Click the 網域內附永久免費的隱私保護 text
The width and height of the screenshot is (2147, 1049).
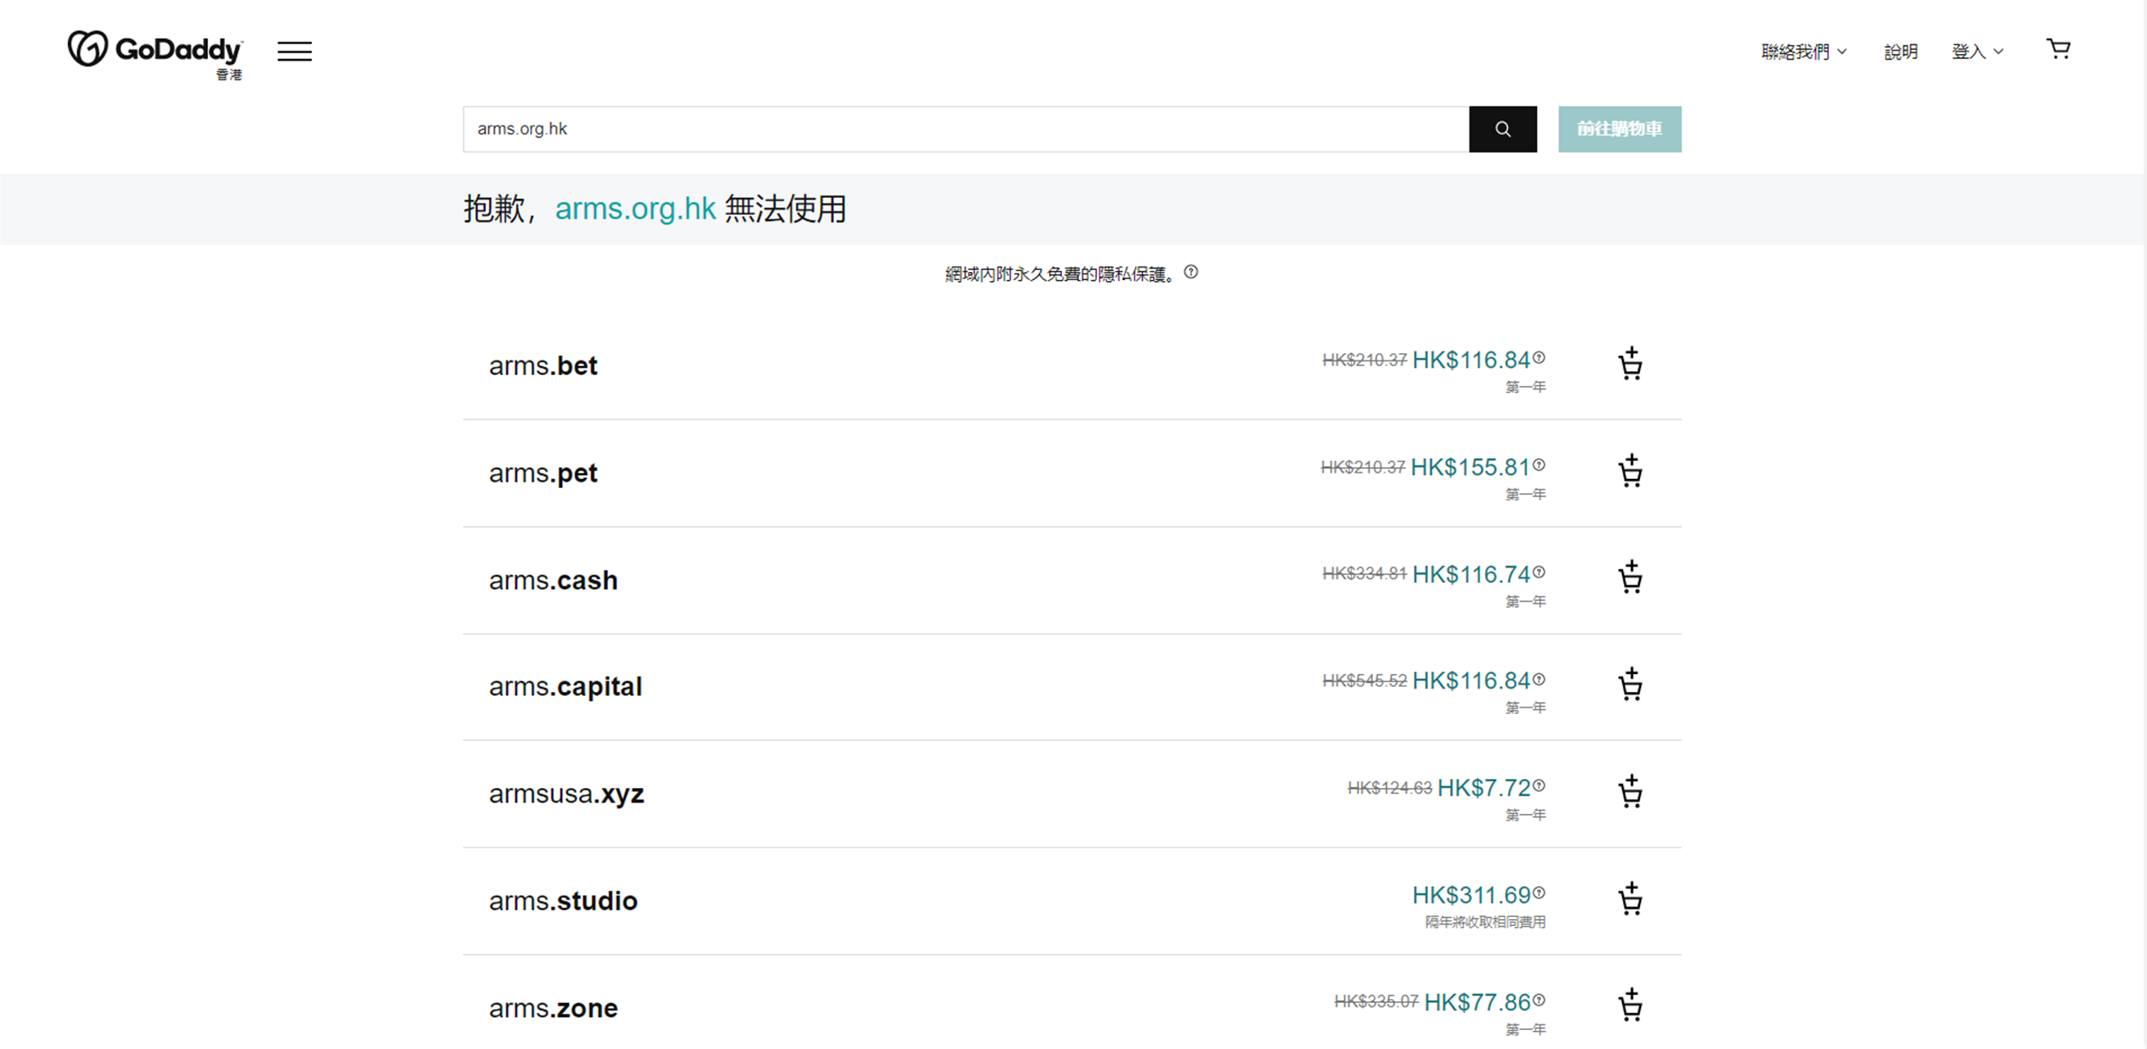1061,274
